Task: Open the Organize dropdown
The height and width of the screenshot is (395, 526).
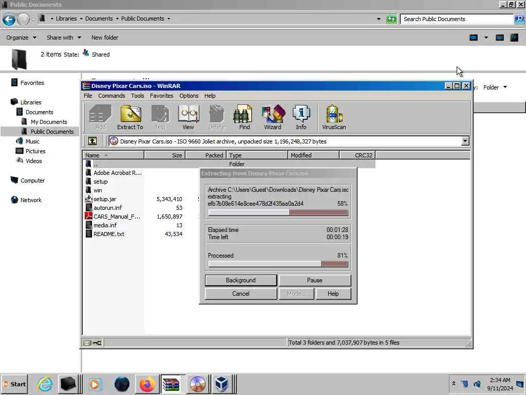Action: coord(21,38)
